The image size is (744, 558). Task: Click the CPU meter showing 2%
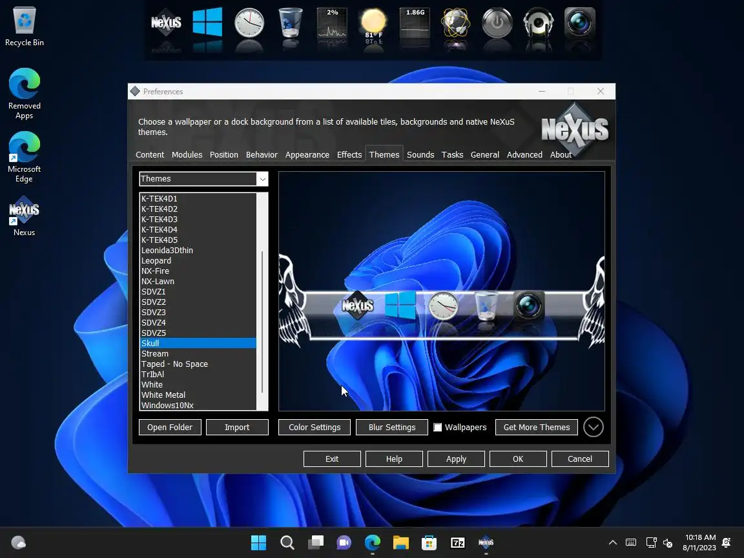332,23
